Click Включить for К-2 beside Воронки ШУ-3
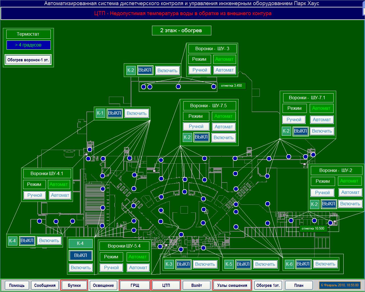The image size is (365, 292). (x=167, y=71)
